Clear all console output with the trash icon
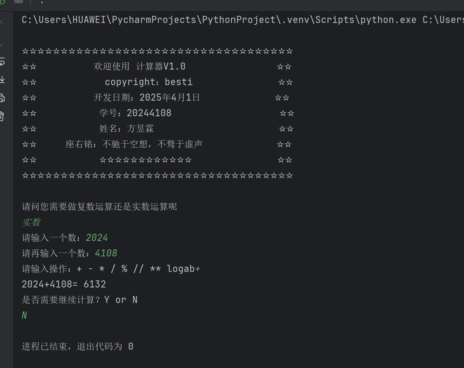 click(x=2, y=116)
